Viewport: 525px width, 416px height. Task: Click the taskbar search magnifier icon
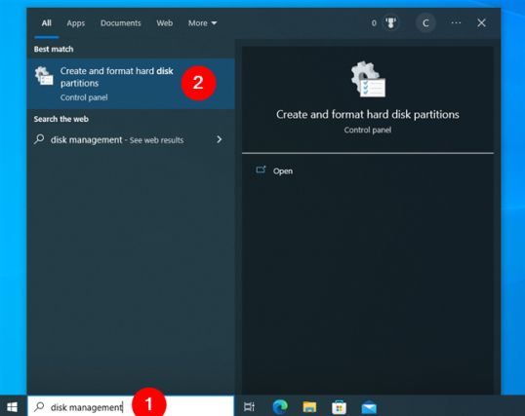(39, 406)
